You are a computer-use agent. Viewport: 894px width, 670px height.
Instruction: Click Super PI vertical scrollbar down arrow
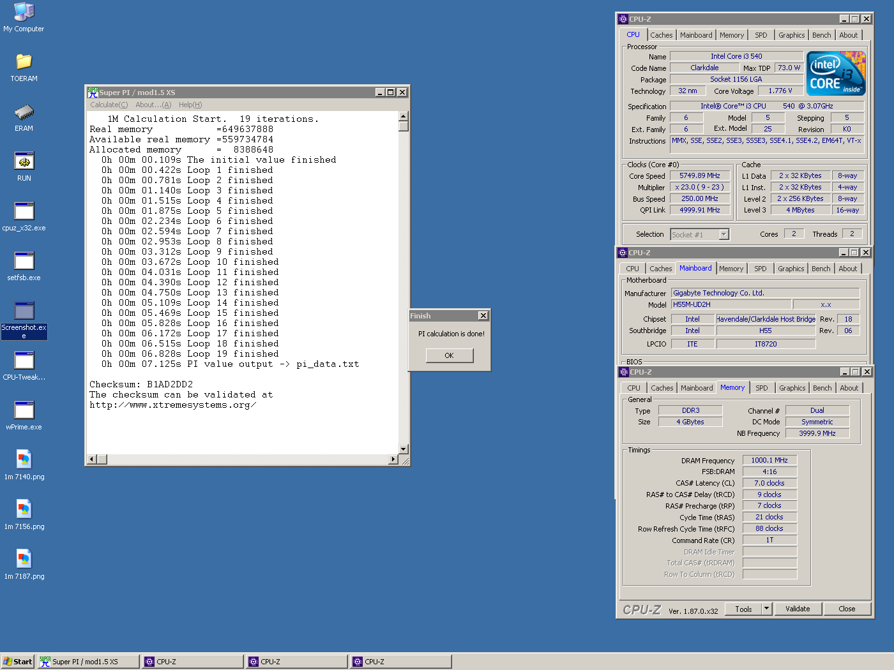(x=403, y=449)
